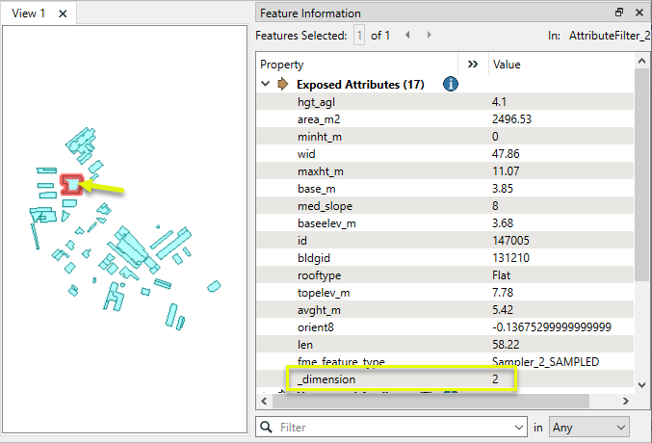Viewport: 652px width, 443px height.
Task: Undock the Feature Information panel
Action: pyautogui.click(x=619, y=13)
